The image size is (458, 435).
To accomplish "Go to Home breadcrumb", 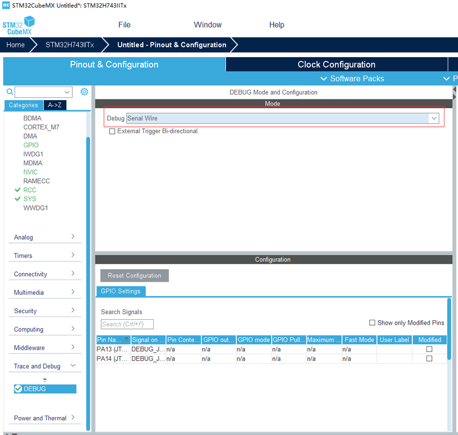I will click(15, 45).
